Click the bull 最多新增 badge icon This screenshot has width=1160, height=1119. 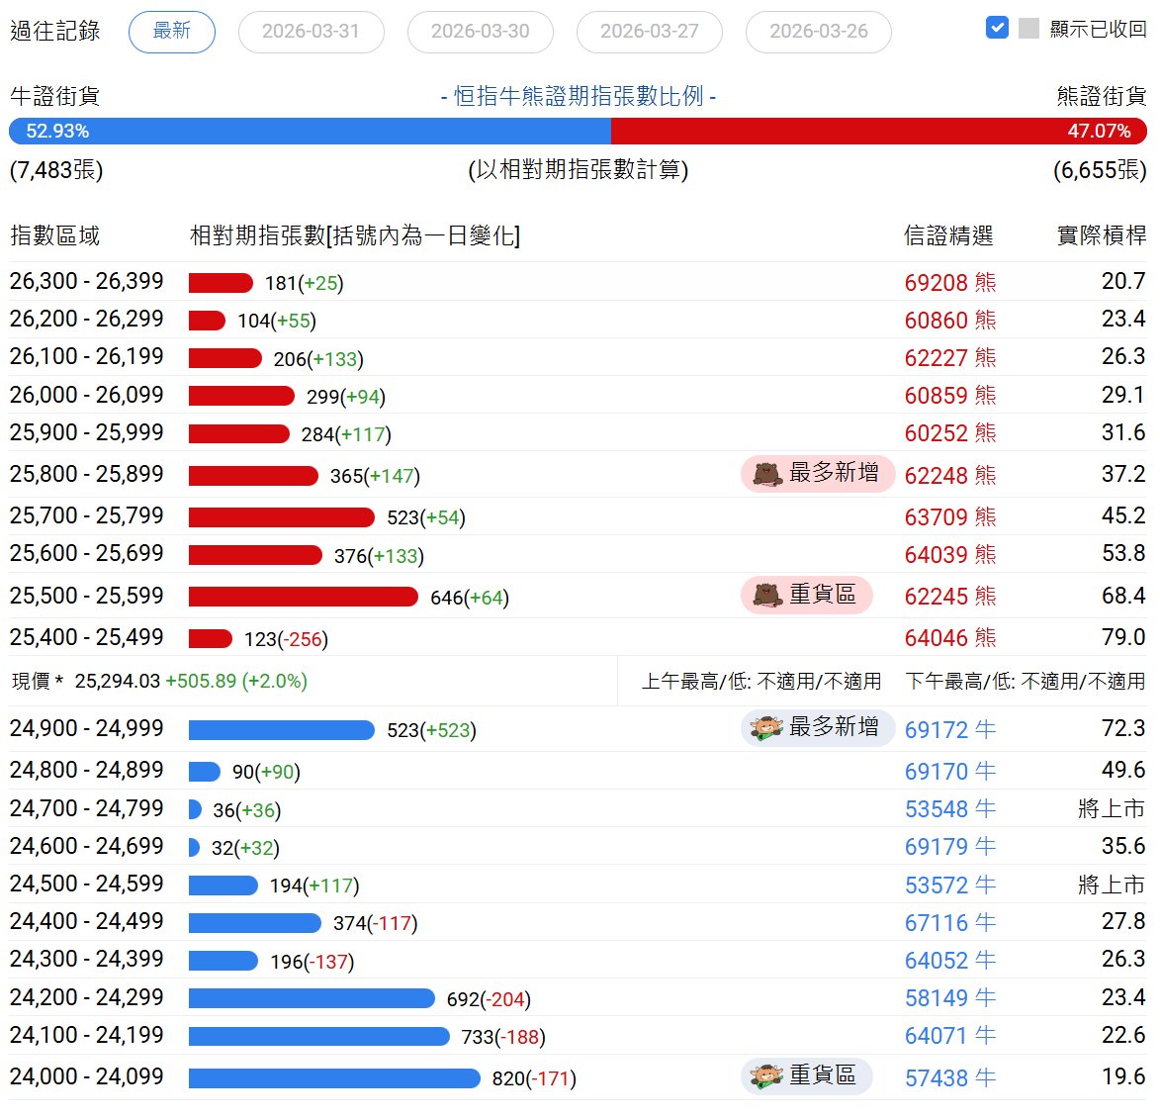click(x=766, y=728)
